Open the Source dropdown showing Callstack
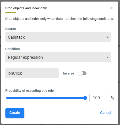Screen dimensions: 120x125 point(58,37)
